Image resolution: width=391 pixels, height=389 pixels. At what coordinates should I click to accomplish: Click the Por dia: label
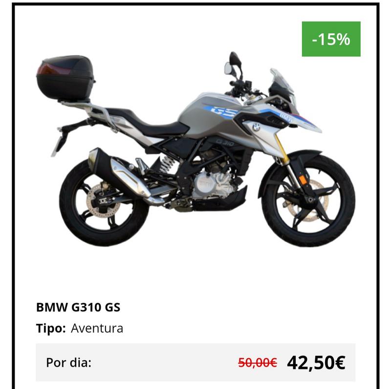click(x=68, y=362)
